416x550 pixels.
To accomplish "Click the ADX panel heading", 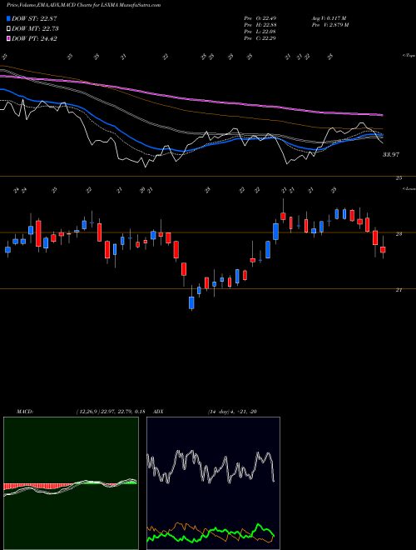I will pos(158,412).
